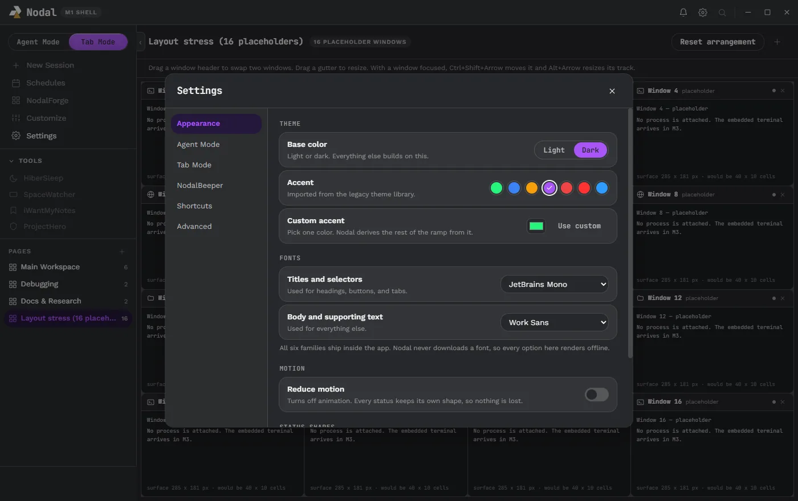Select the Dark base color option
Screen dimensions: 798x501
pos(591,150)
